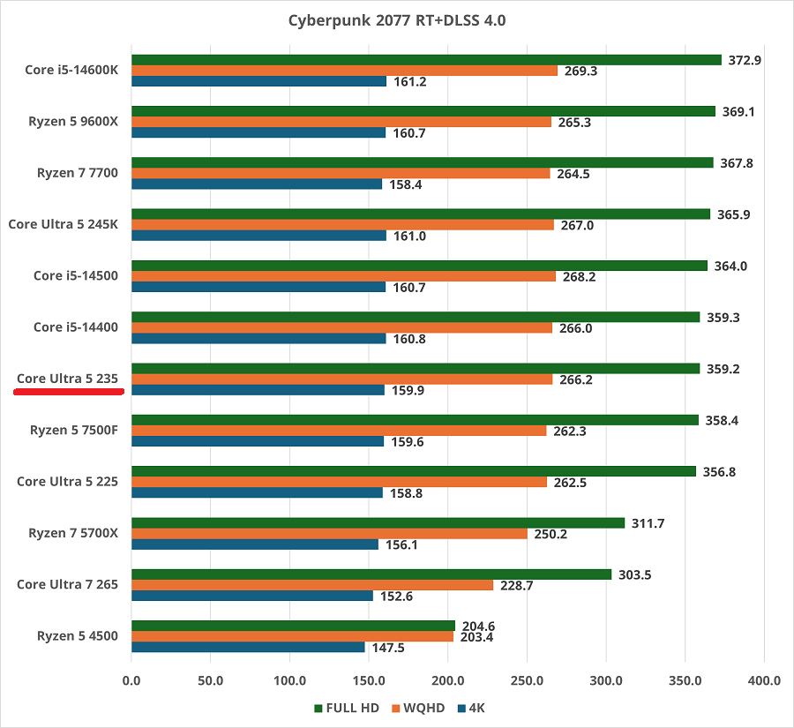The image size is (794, 728).
Task: Click the 266.2 value label
Action: (x=576, y=380)
